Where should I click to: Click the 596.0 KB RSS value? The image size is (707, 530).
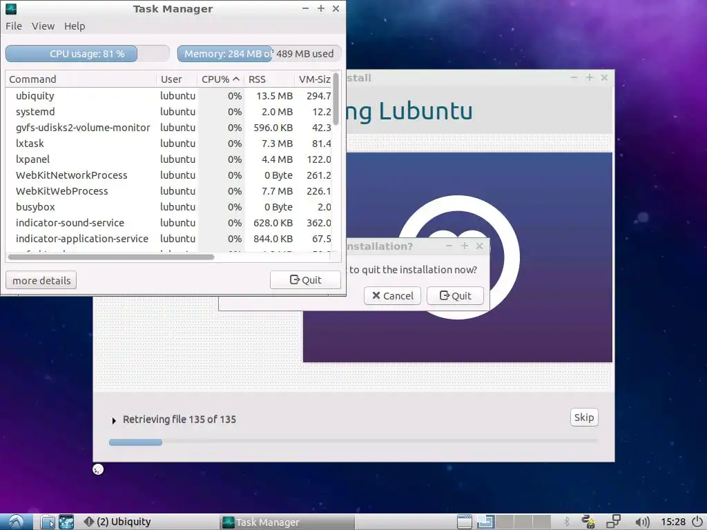point(273,128)
